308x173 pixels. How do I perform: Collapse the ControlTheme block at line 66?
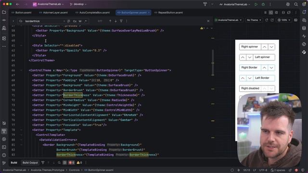(x=21, y=70)
